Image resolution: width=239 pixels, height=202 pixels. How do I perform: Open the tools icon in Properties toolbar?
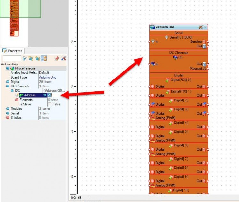click(x=63, y=58)
